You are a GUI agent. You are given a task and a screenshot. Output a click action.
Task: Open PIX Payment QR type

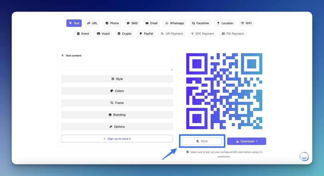pos(232,34)
